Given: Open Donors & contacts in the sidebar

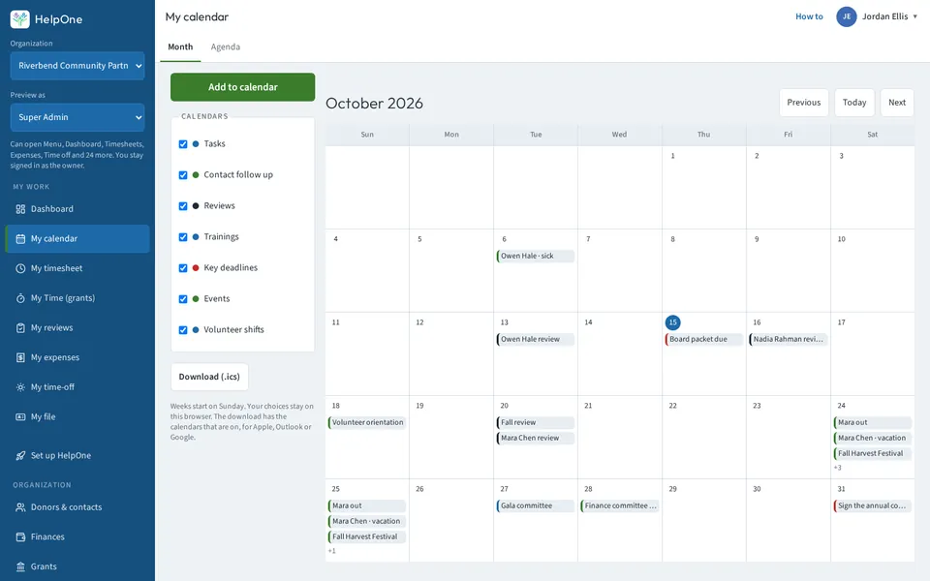Looking at the screenshot, I should pyautogui.click(x=77, y=506).
